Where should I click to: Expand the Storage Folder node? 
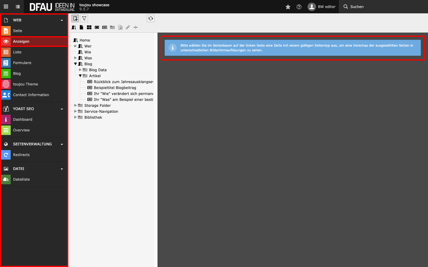pos(75,105)
